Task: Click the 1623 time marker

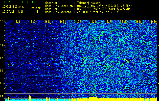Action: (48, 22)
